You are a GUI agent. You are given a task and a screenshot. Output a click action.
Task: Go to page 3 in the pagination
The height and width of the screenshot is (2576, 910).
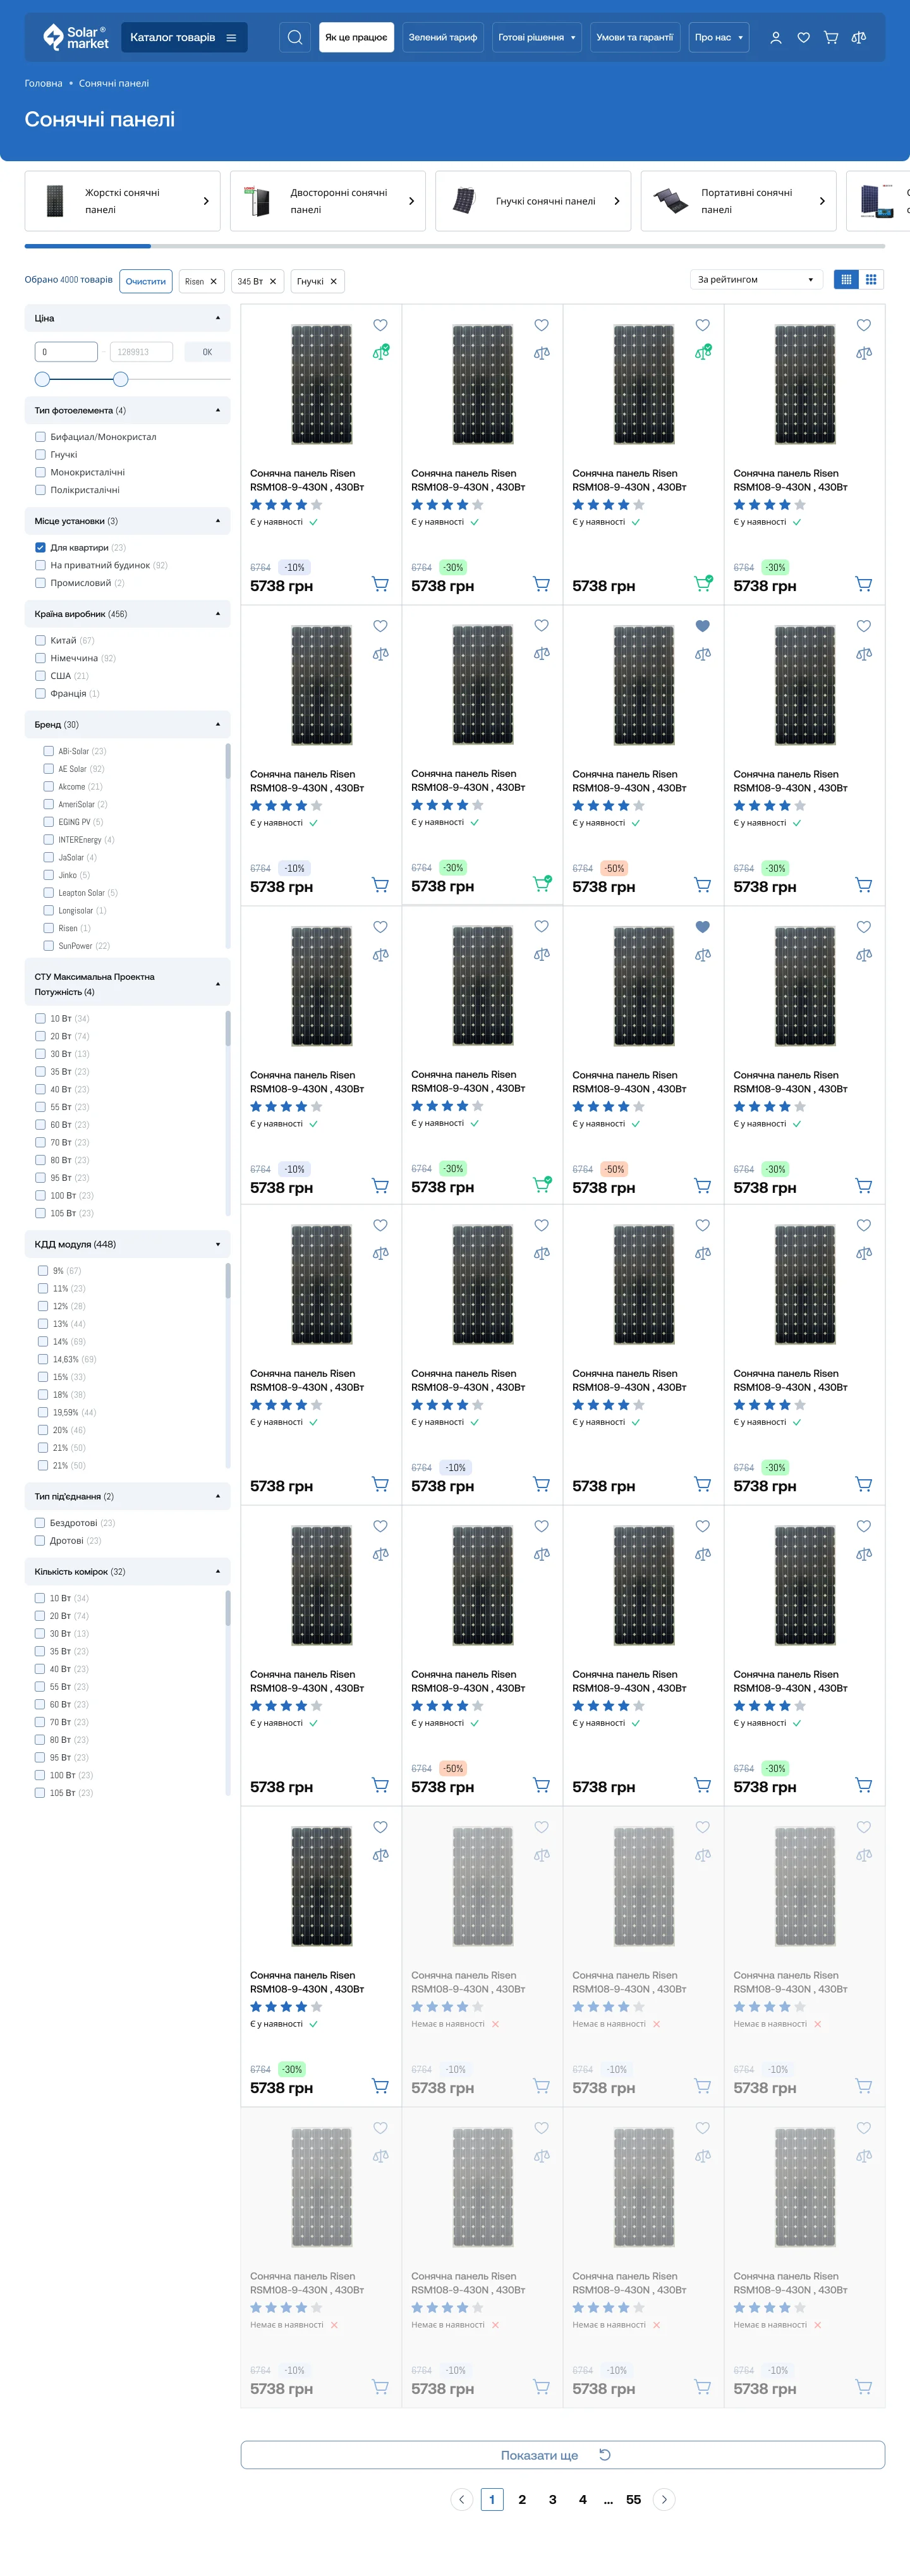[x=552, y=2499]
